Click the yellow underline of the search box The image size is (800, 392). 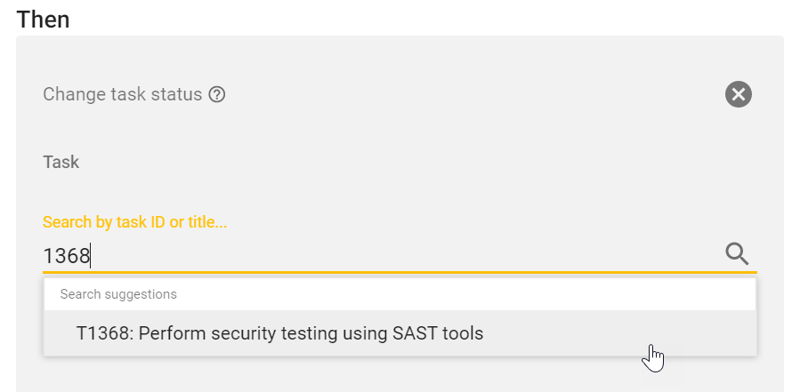click(x=400, y=272)
